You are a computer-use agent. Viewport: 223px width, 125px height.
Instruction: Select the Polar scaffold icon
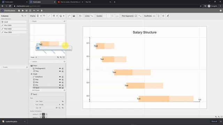163,16
